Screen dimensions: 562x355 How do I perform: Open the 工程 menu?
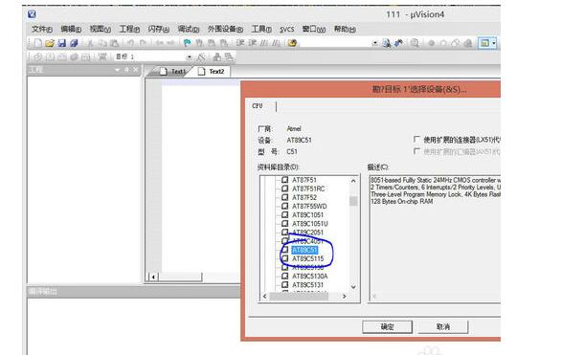point(129,29)
